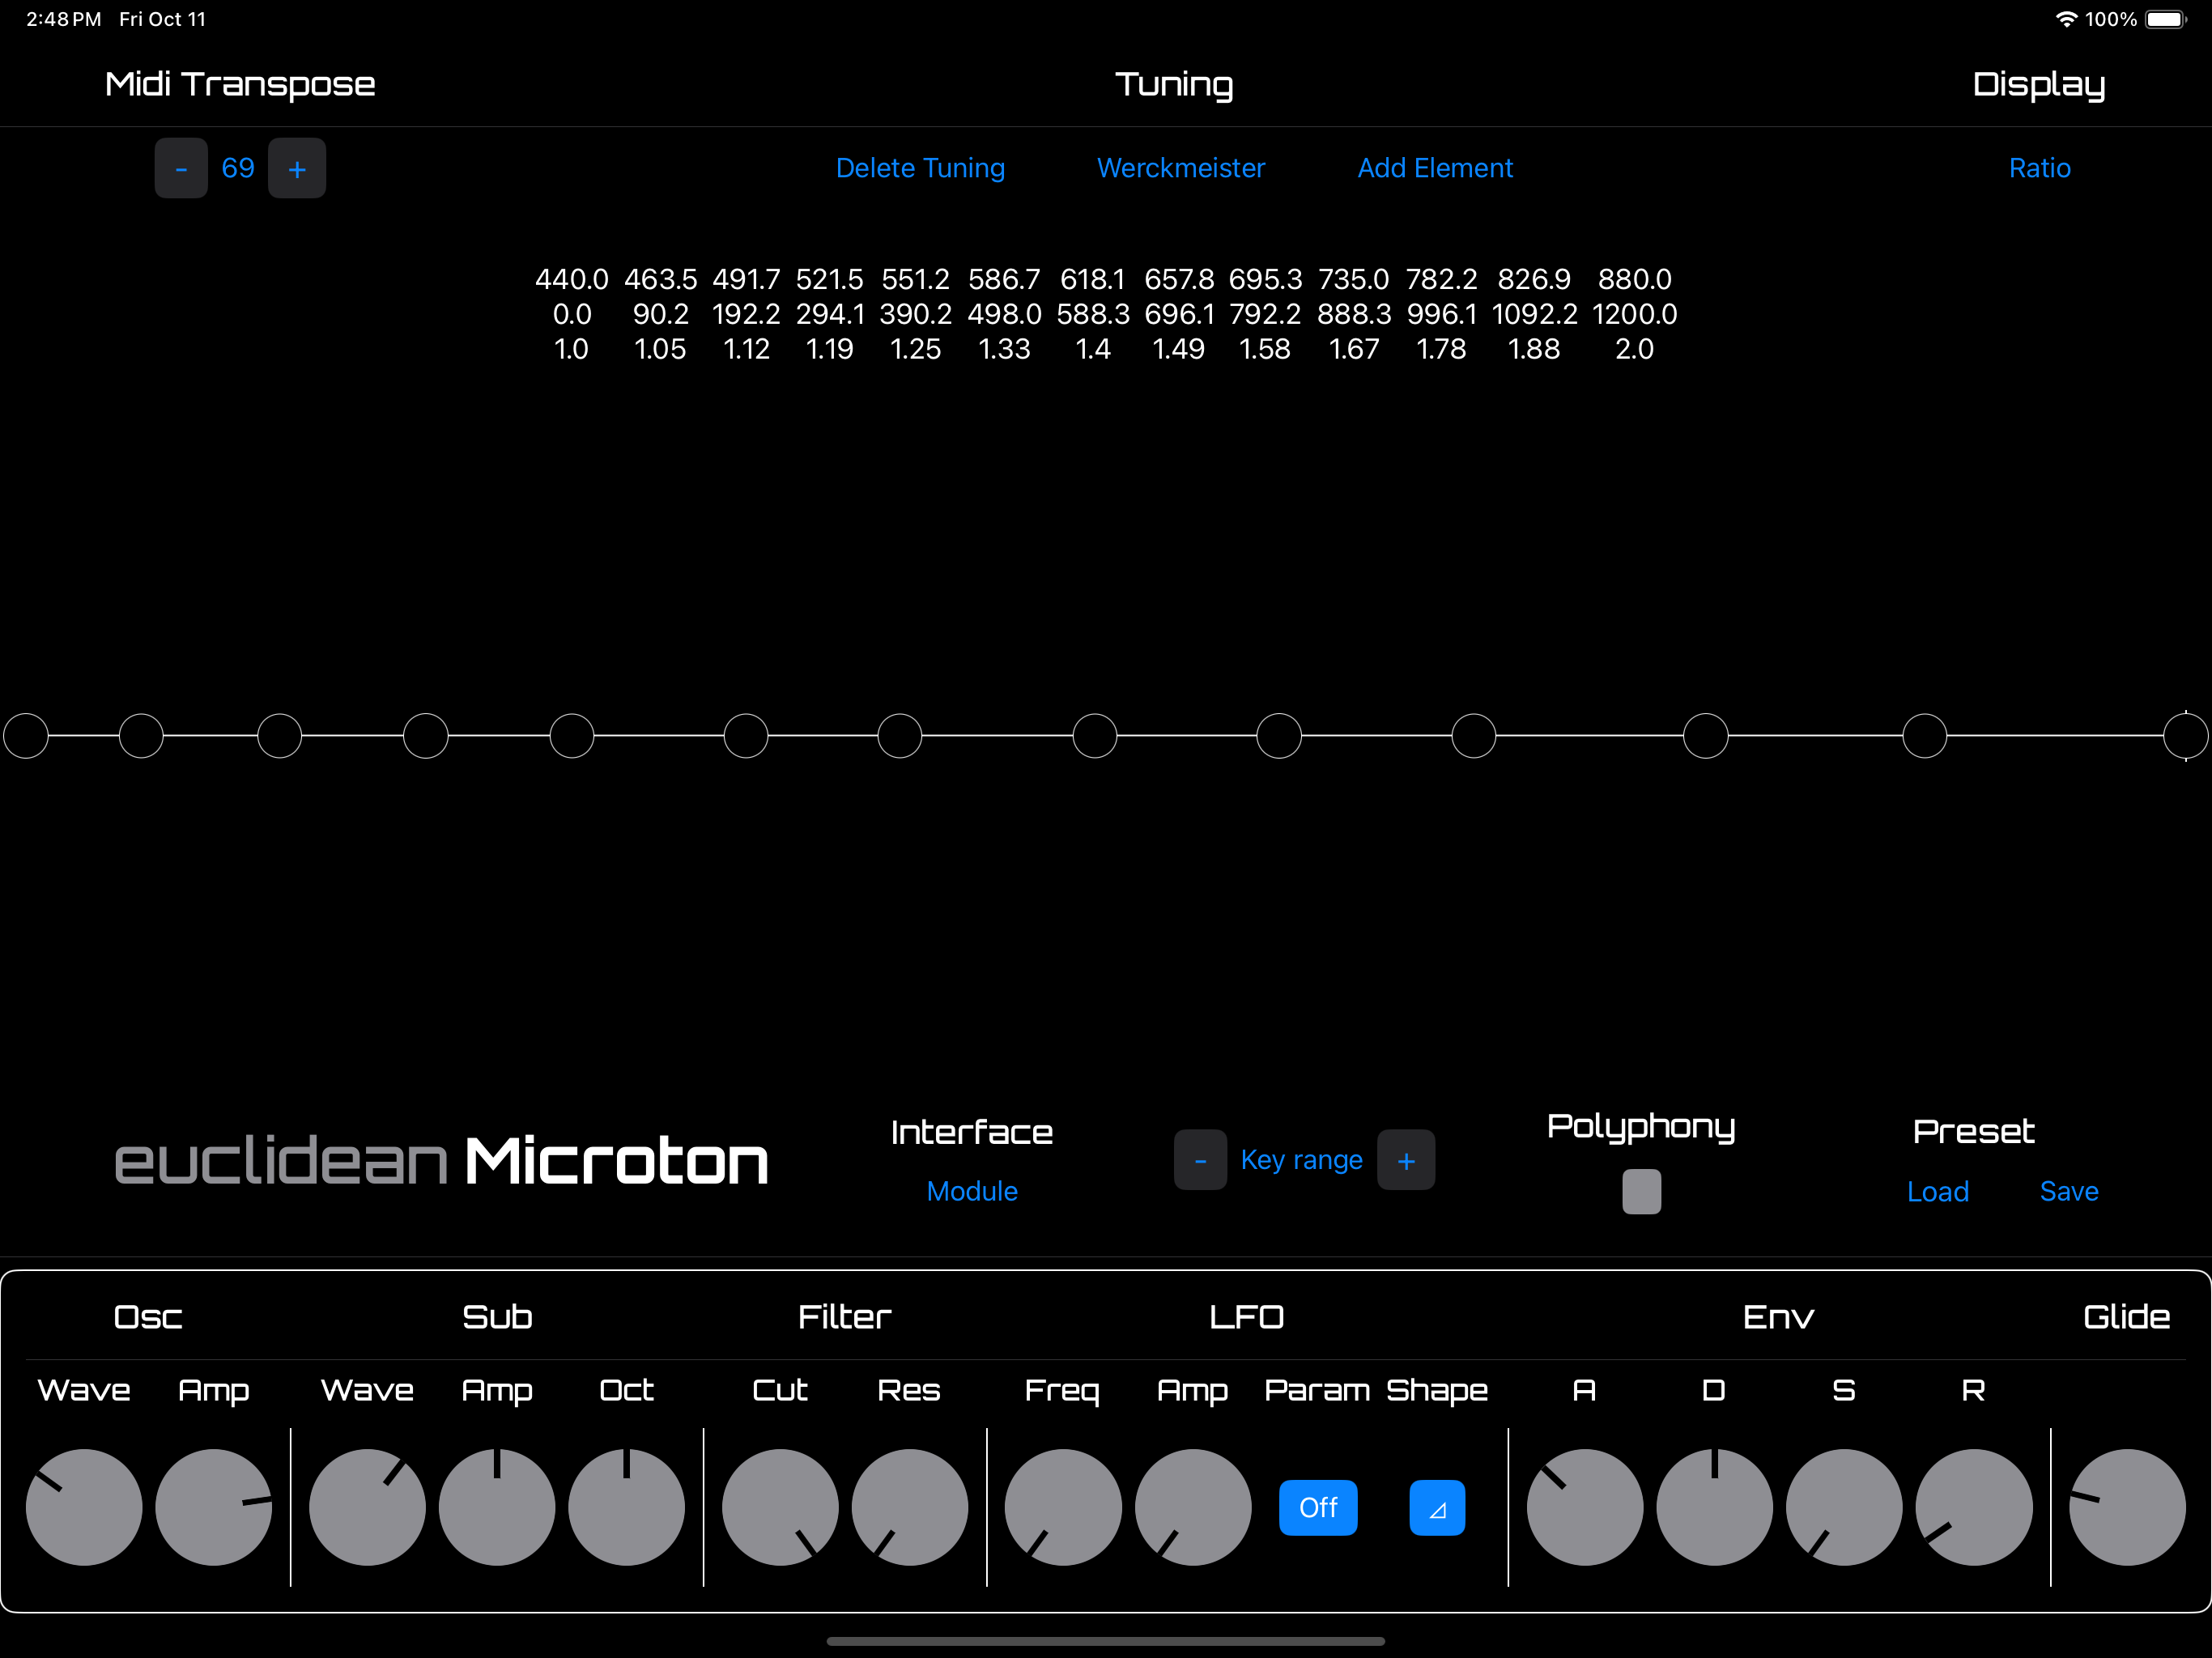Select the last tuning node circle
The width and height of the screenshot is (2212, 1658).
2186,736
